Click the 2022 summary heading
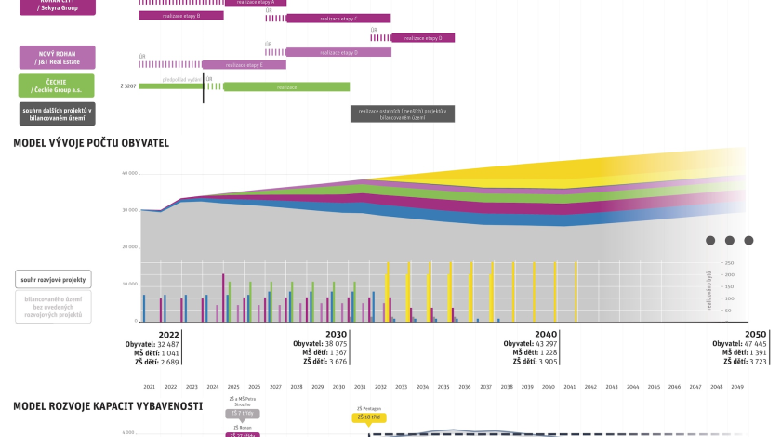 pos(168,335)
